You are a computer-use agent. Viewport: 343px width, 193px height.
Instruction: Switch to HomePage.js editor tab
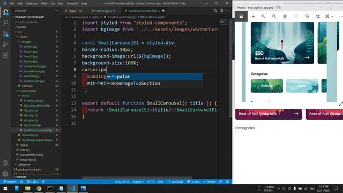tap(103, 11)
